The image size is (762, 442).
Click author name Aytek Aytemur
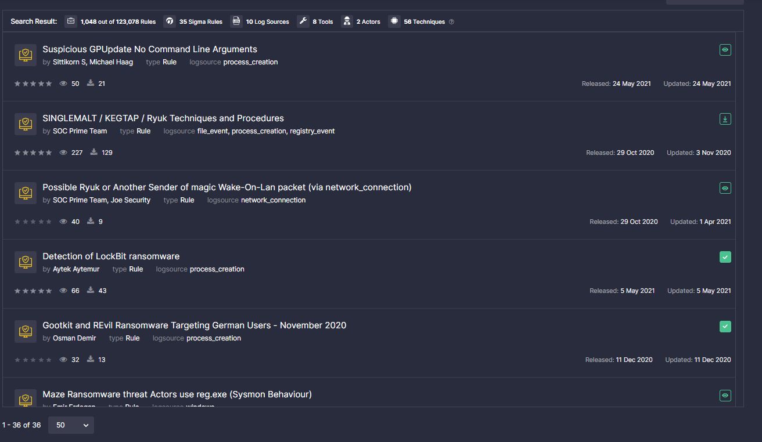(x=76, y=269)
